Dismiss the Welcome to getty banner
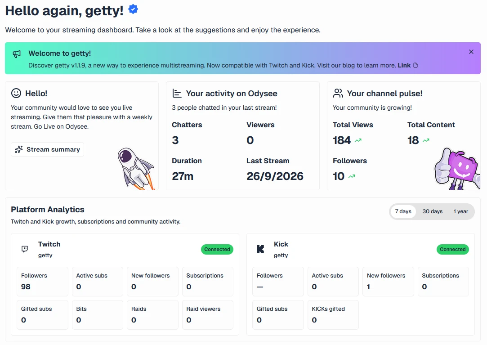Viewport: 487px width, 345px height. (x=471, y=52)
